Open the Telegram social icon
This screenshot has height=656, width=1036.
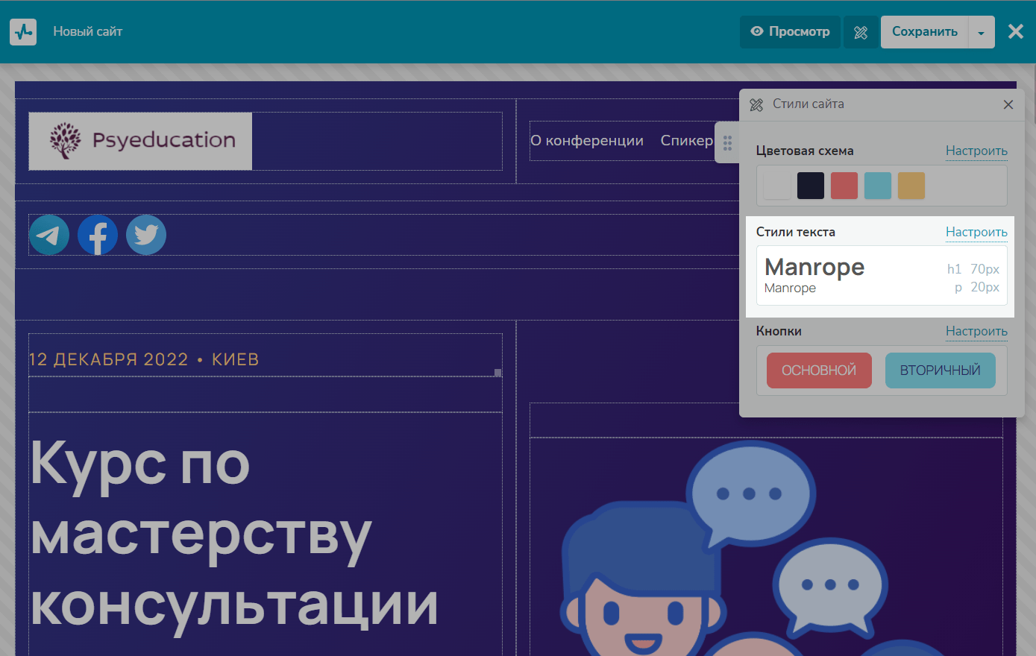click(49, 235)
